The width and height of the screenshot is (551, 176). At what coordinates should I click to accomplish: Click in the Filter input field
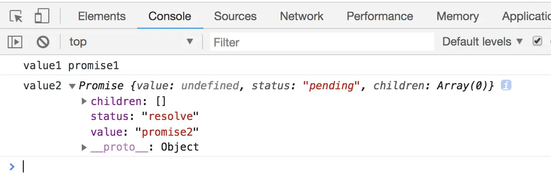[322, 42]
